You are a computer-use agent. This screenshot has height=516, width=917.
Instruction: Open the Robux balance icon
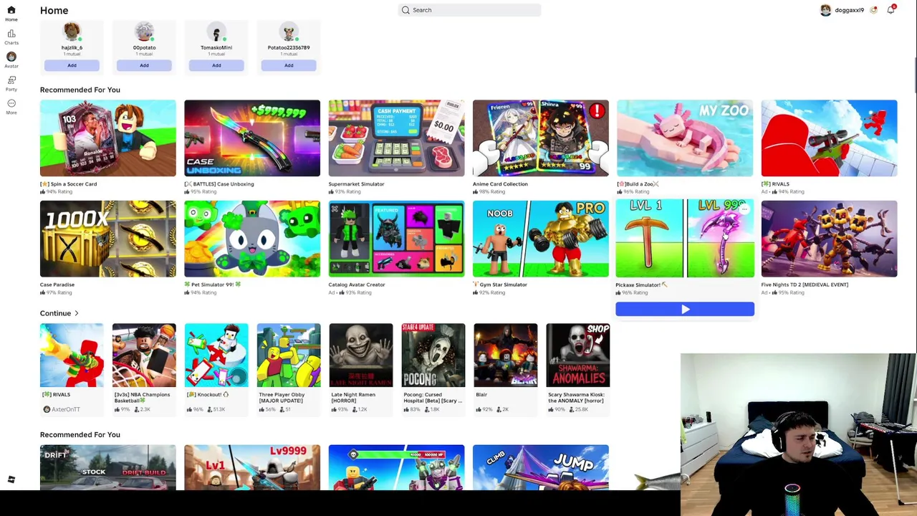(x=873, y=10)
